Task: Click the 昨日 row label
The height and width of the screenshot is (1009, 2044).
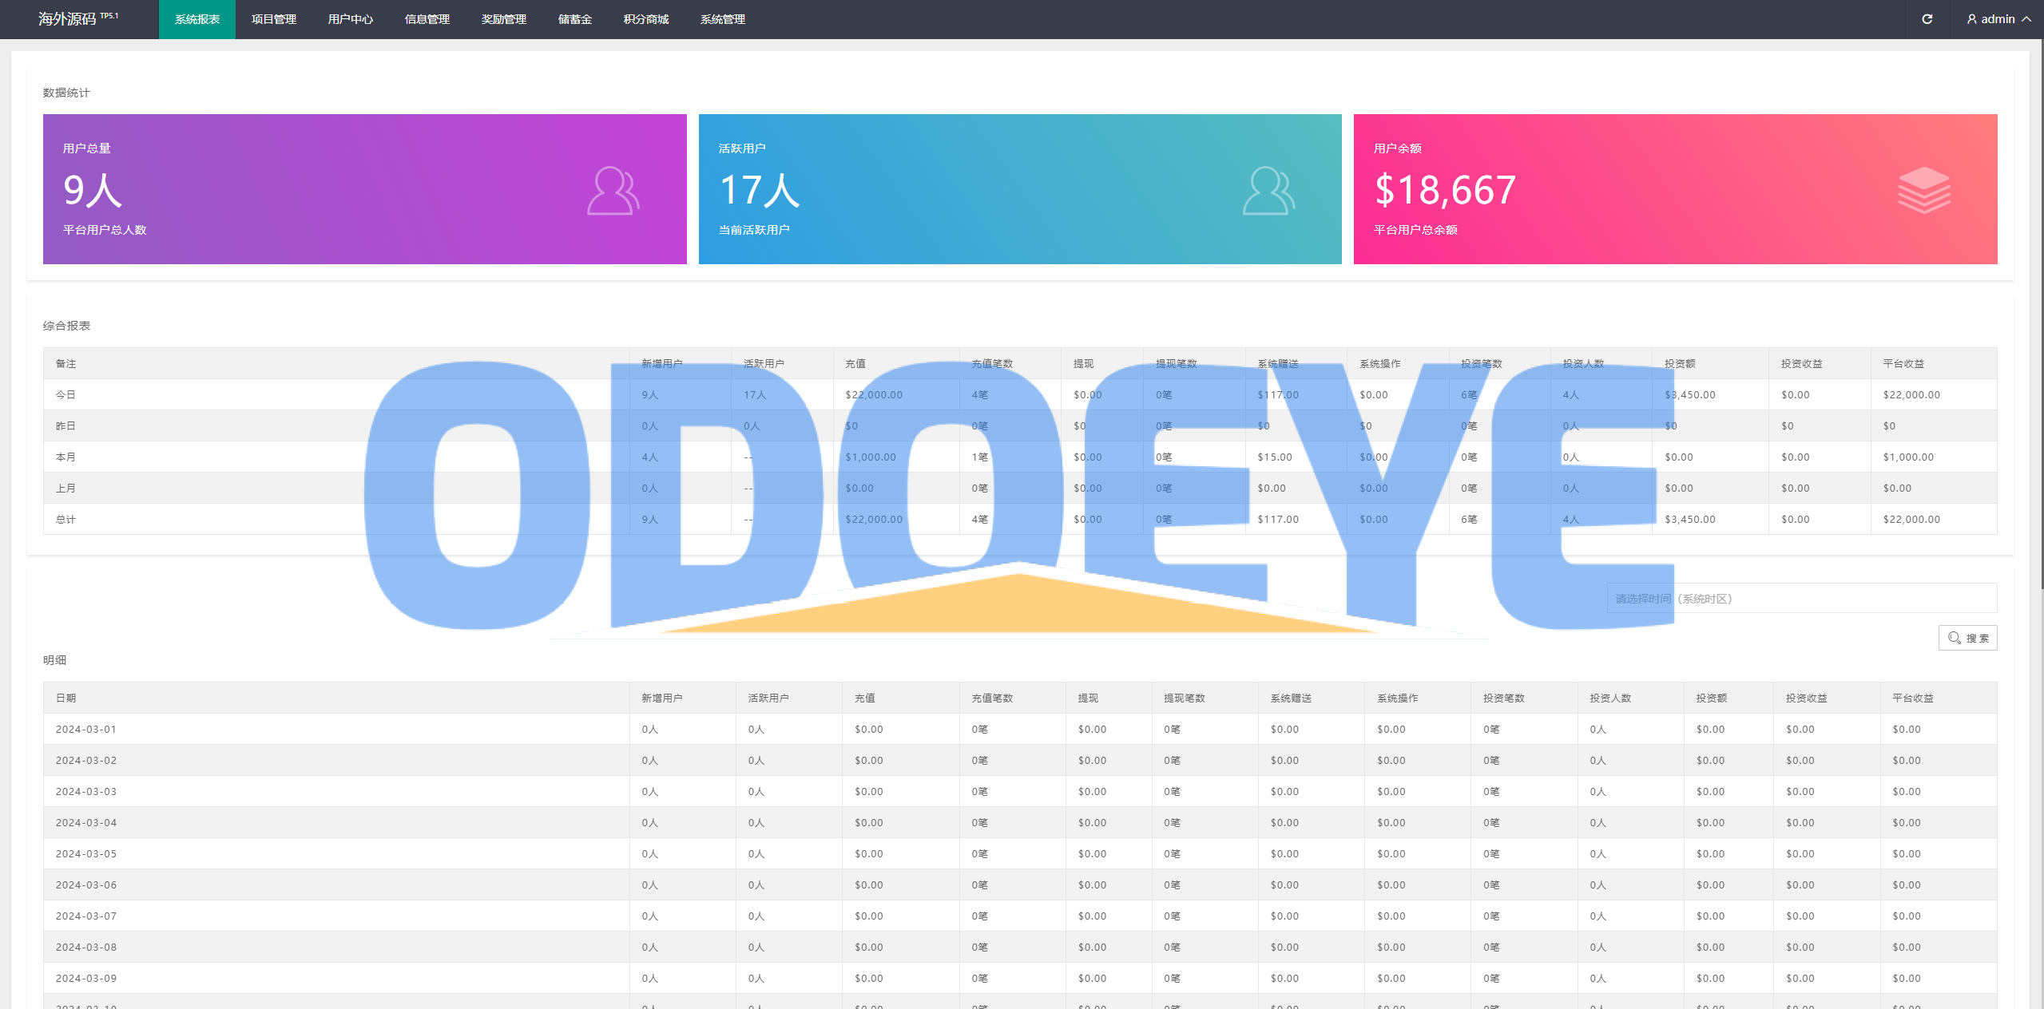Action: click(x=65, y=425)
